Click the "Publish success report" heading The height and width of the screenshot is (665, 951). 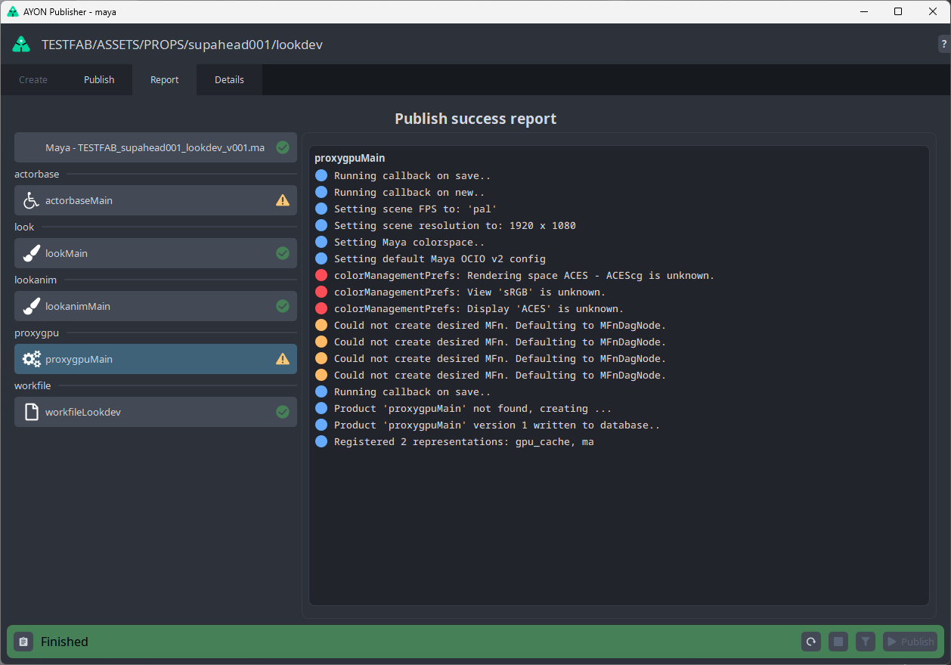475,119
